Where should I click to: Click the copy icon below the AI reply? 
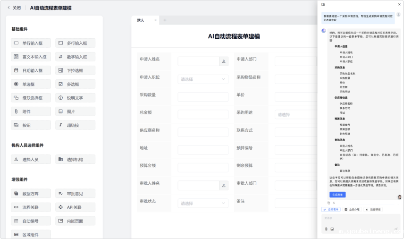coord(328,203)
